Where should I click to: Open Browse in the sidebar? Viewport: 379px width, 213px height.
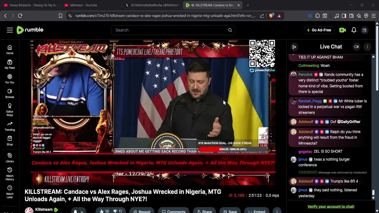pos(10,93)
